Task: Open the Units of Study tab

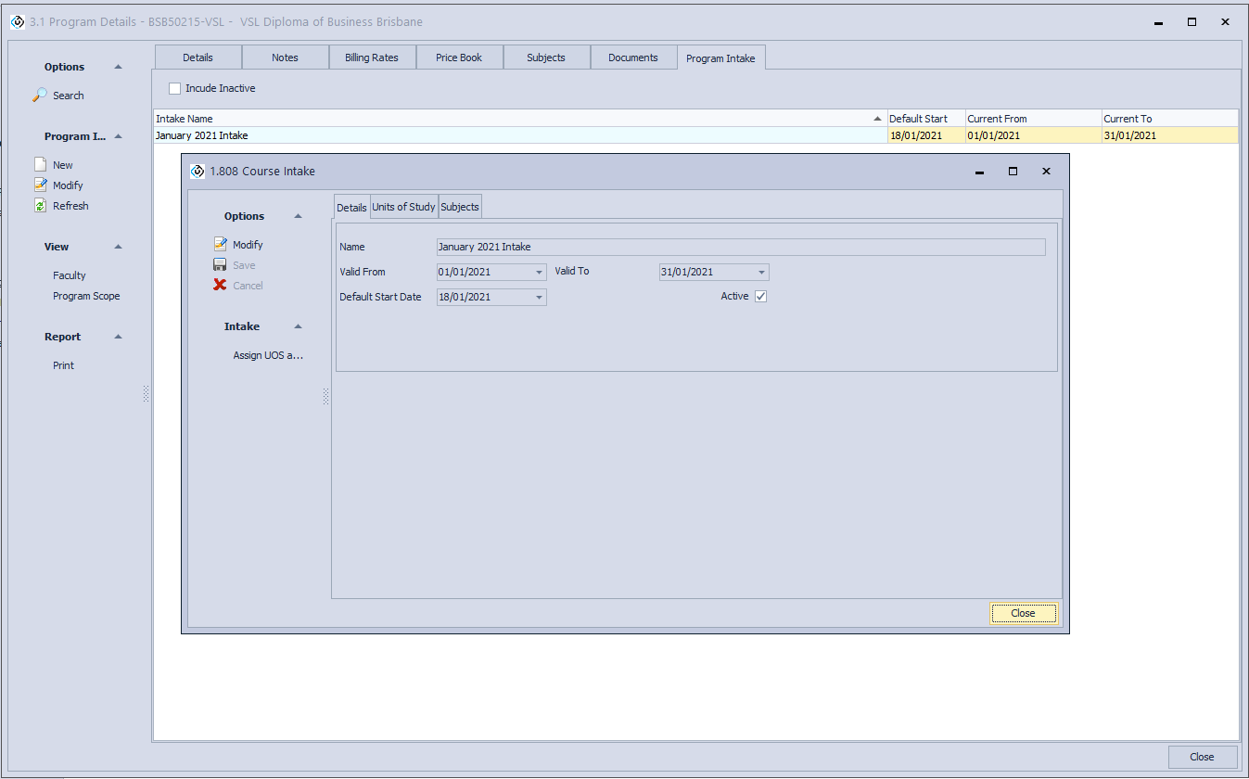Action: click(403, 207)
